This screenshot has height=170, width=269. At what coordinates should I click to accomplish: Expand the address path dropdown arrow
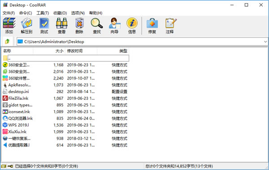point(265,42)
